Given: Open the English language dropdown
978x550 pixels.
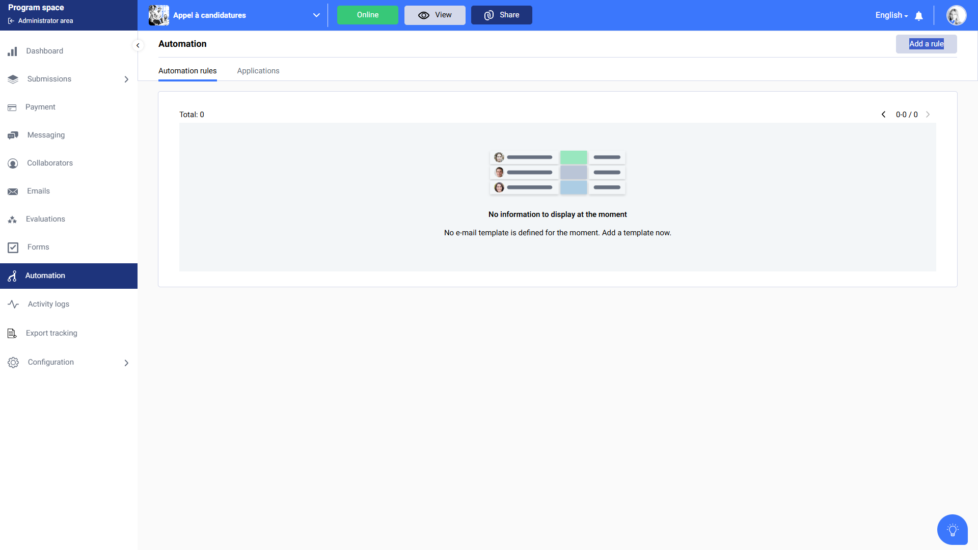Looking at the screenshot, I should coord(891,15).
